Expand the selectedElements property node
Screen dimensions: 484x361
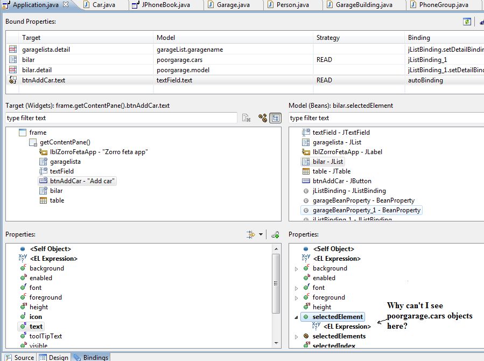(x=296, y=337)
